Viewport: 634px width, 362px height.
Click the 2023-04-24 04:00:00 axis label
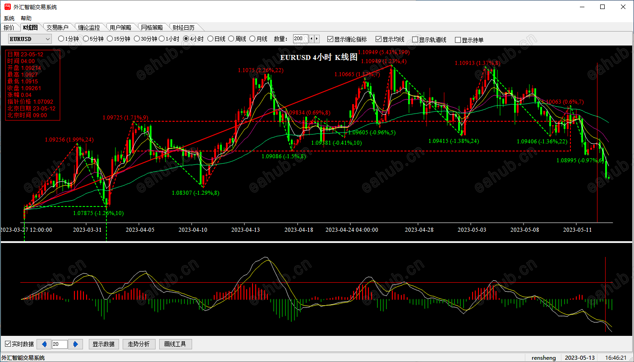352,229
